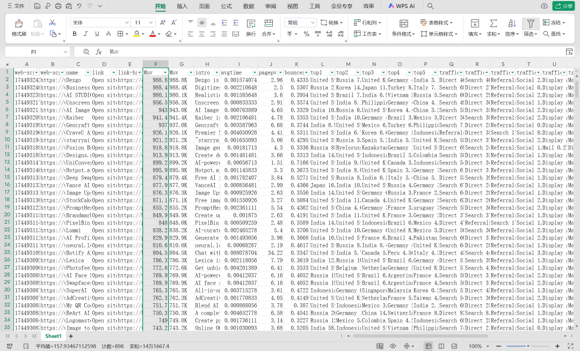Open filter dropdown on name column header

coord(88,72)
